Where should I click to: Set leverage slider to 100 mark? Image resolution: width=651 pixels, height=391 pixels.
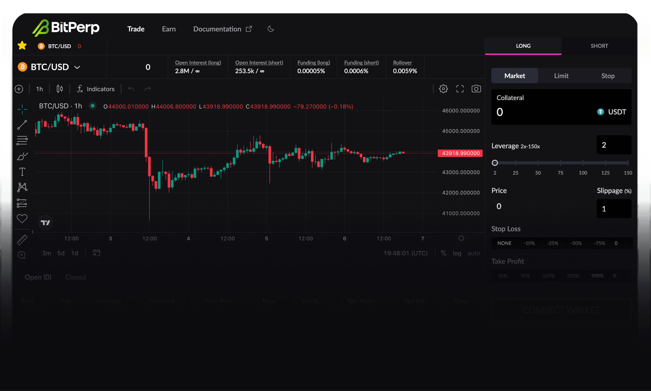(x=583, y=163)
